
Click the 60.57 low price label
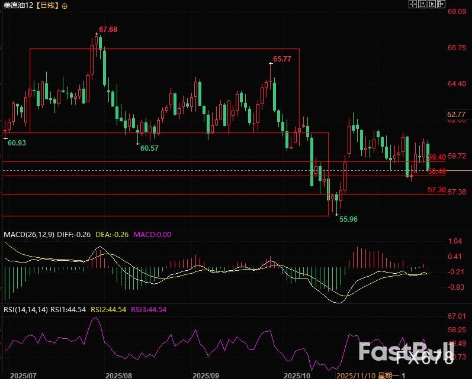click(x=149, y=148)
